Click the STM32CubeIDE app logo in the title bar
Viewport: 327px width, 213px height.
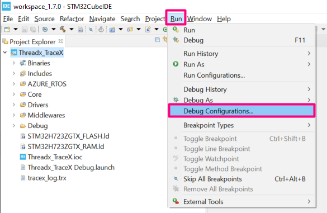tap(6, 6)
